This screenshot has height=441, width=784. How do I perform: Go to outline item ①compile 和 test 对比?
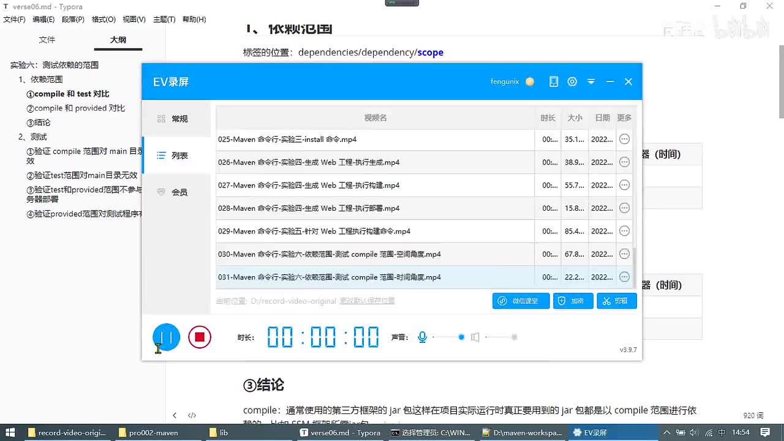[x=68, y=94]
